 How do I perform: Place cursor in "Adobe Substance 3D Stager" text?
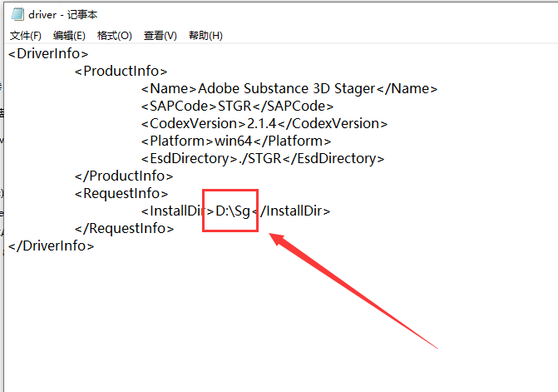[x=286, y=89]
